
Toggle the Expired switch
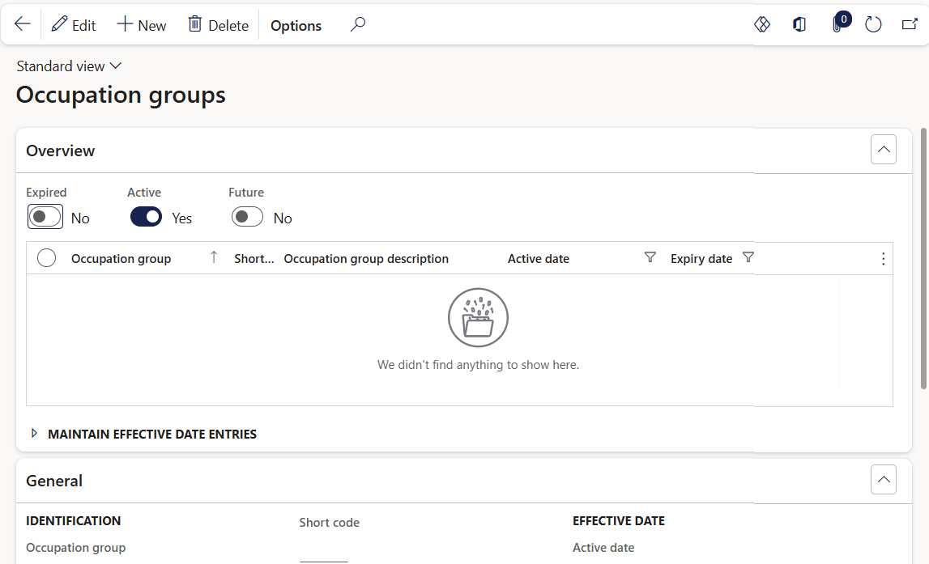[x=45, y=217]
